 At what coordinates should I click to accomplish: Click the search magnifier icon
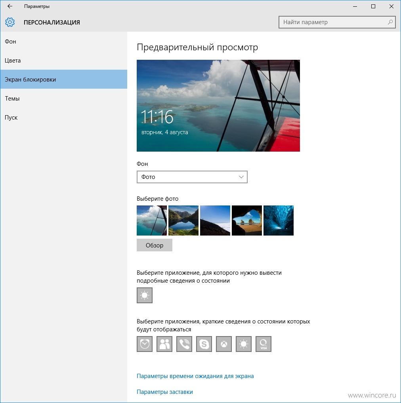pos(390,22)
